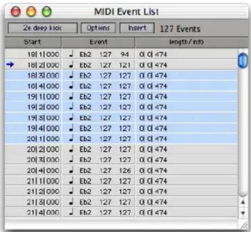The height and width of the screenshot is (232, 251).
Task: Click pitch Eb2 in row 19|4|000
Action: tap(86, 129)
